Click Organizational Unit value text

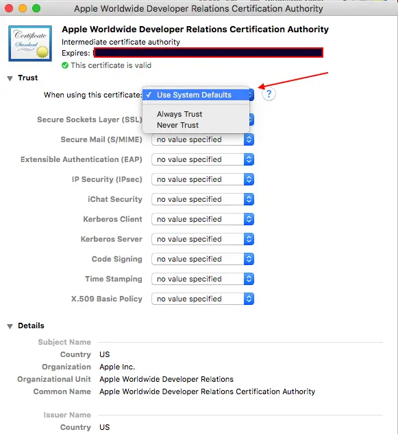(166, 379)
